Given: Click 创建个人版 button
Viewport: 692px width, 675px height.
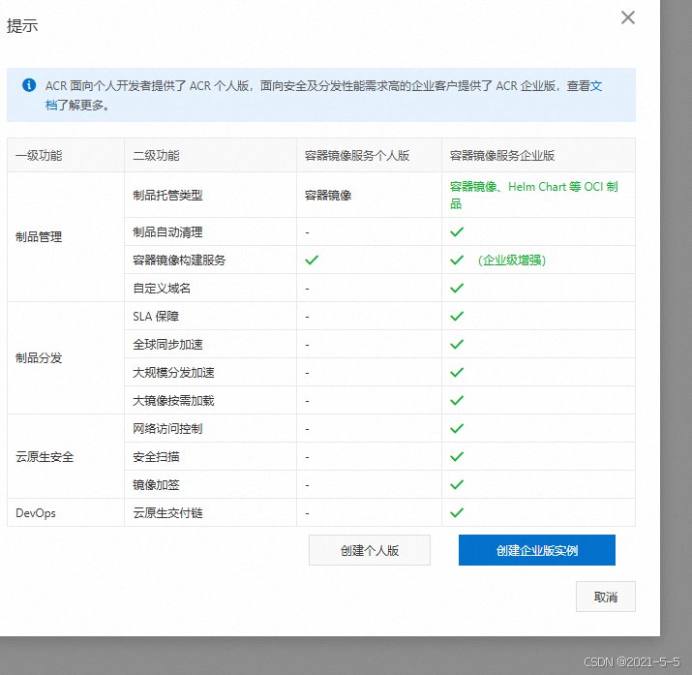Looking at the screenshot, I should 370,550.
